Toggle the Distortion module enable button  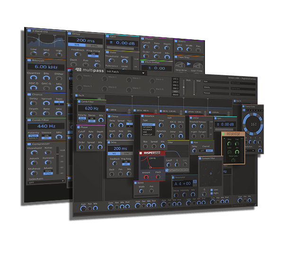pyautogui.click(x=142, y=116)
